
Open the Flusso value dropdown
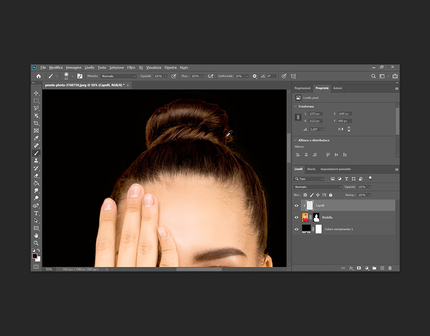203,76
